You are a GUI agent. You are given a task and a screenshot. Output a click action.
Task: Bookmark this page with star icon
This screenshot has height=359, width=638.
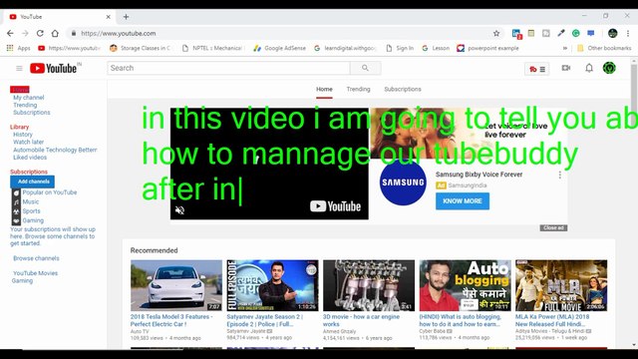496,33
